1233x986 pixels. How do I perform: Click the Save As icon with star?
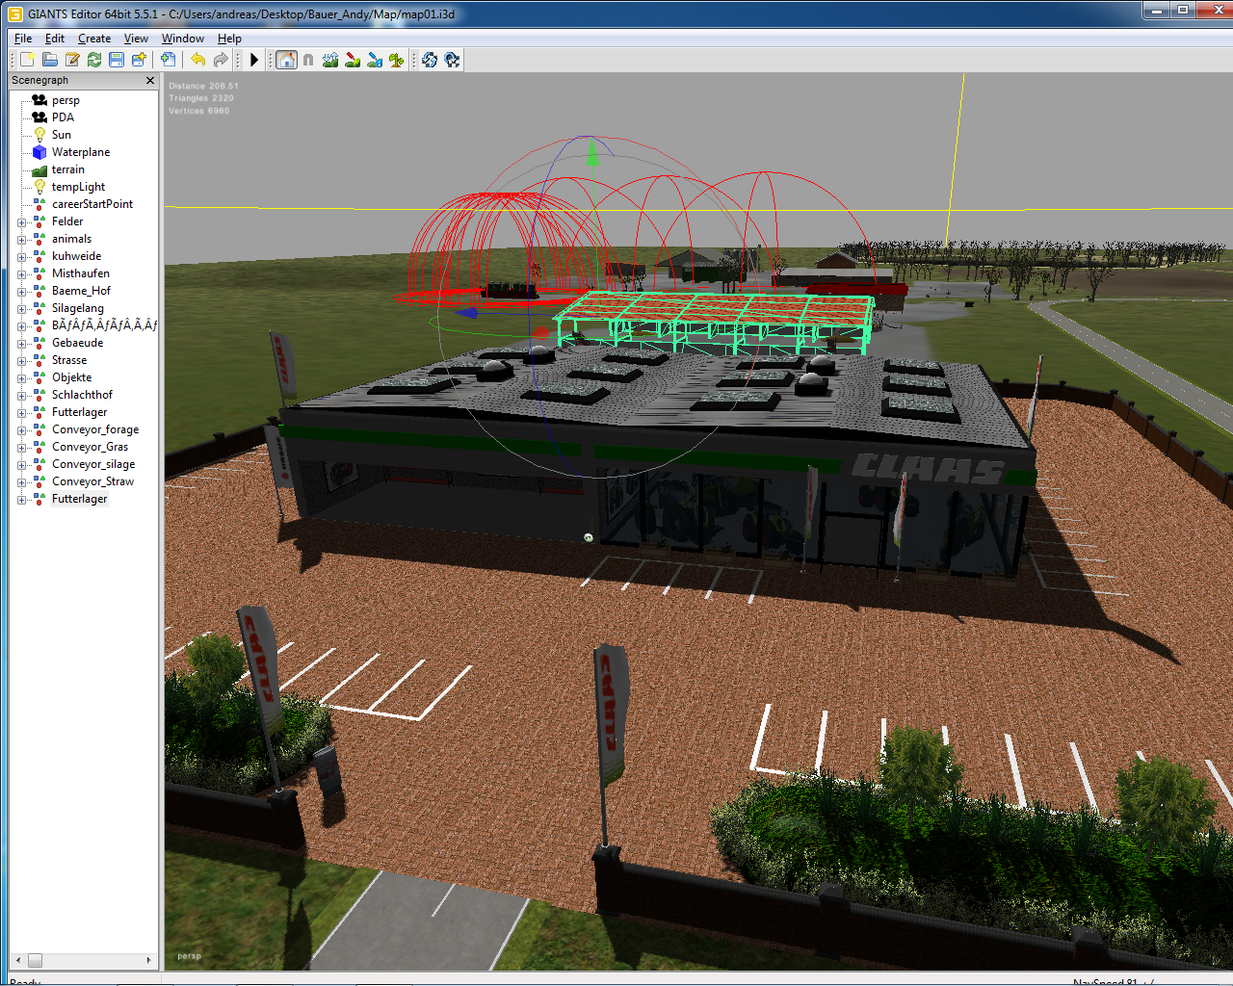[x=139, y=60]
